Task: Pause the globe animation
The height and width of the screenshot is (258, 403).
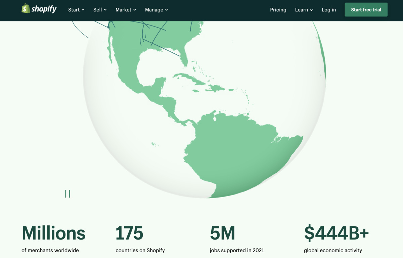Action: 68,194
